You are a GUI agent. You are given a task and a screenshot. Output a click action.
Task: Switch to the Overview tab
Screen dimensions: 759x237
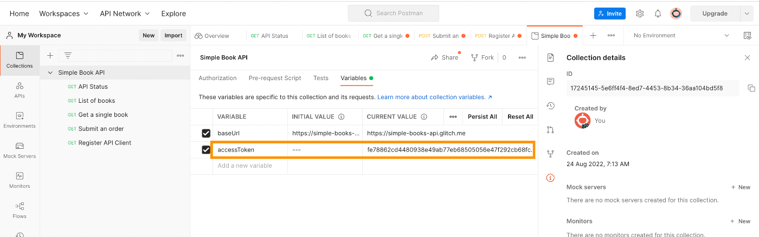212,36
